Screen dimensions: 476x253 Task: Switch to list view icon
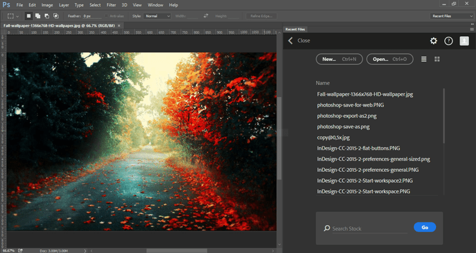point(424,59)
